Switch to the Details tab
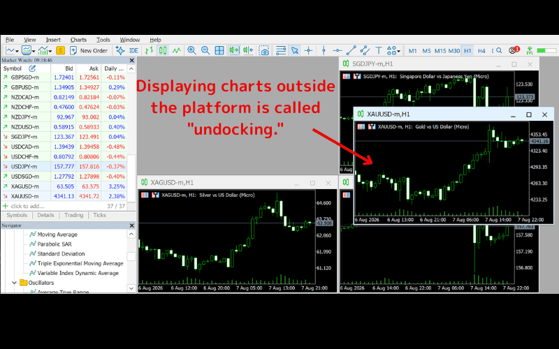 (x=45, y=215)
